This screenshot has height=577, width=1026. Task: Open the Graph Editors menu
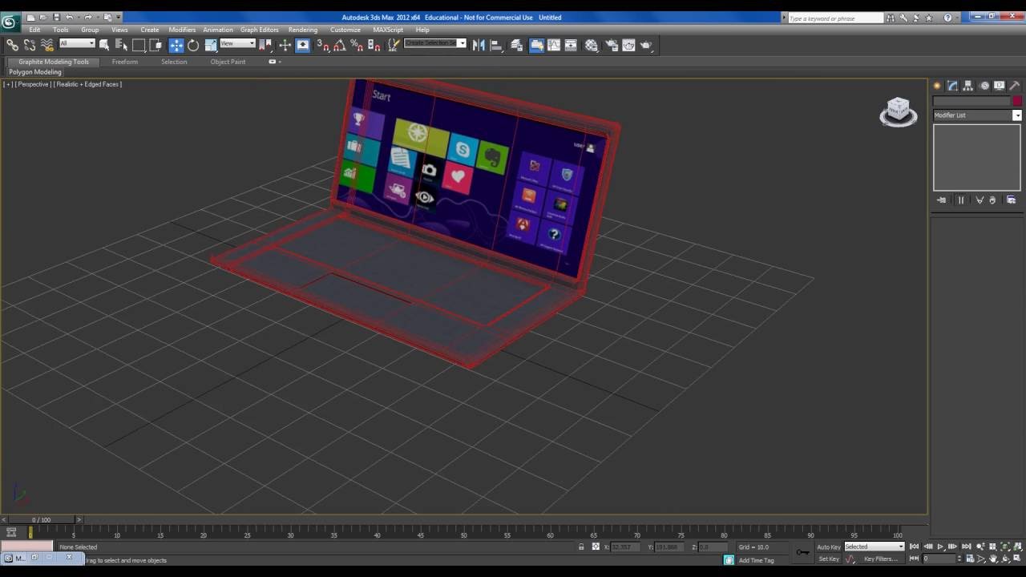point(260,30)
